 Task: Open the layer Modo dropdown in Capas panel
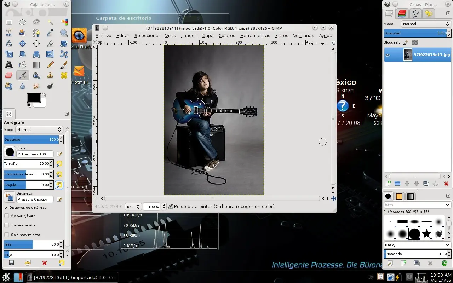pyautogui.click(x=426, y=24)
